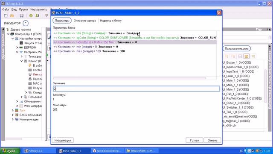The image size is (273, 154).
Task: Switch to the Надпись к блоку tab
Action: (111, 21)
